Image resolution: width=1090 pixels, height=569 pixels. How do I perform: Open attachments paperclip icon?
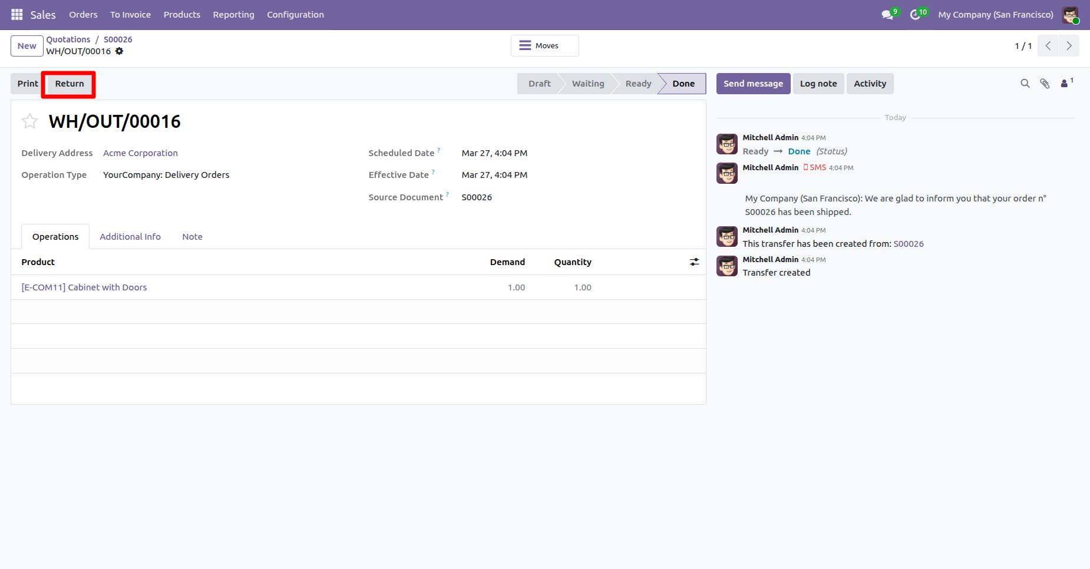[1045, 84]
